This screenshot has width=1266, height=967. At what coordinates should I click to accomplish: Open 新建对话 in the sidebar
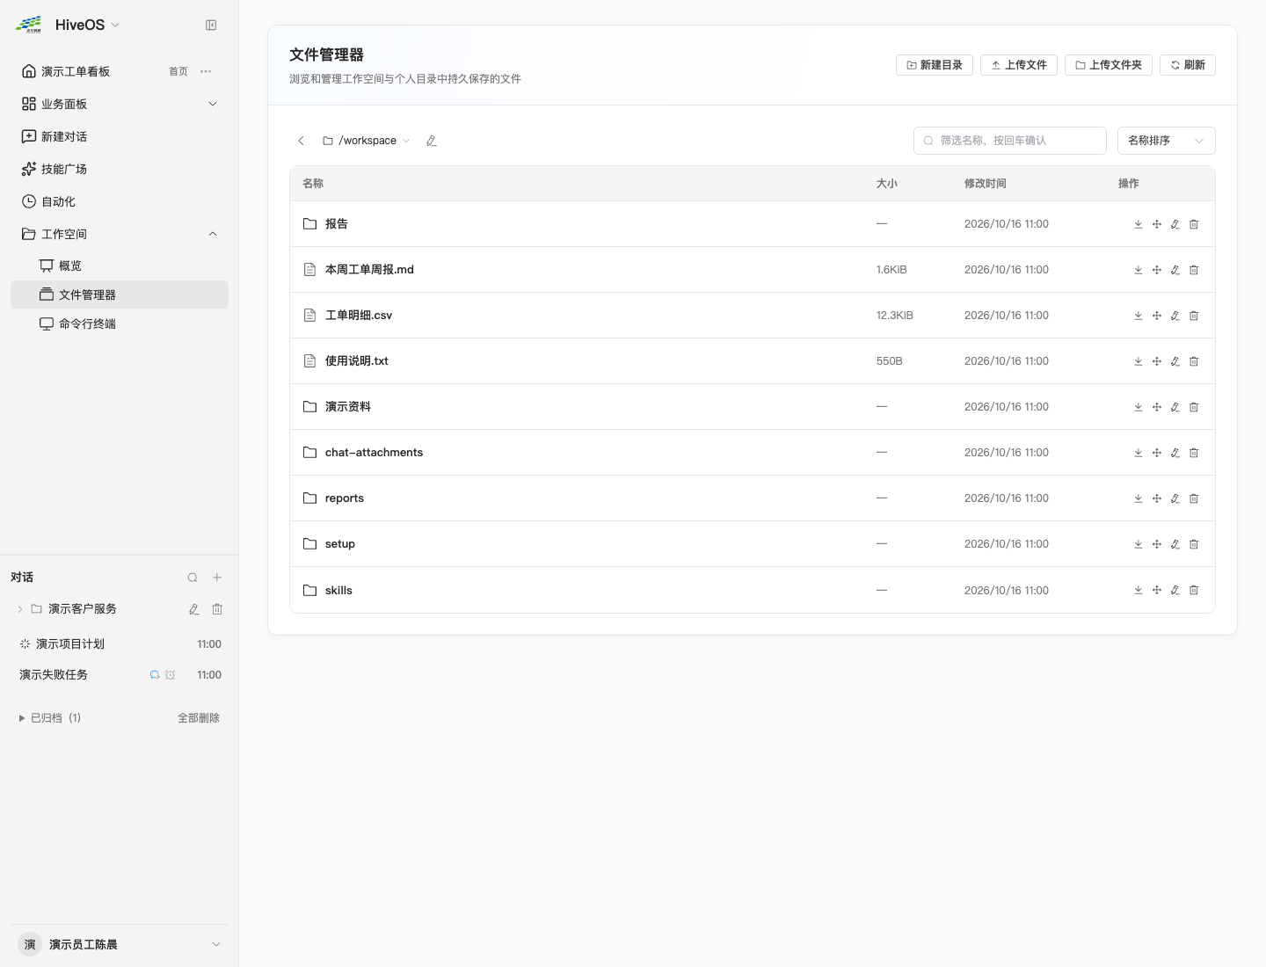[120, 136]
